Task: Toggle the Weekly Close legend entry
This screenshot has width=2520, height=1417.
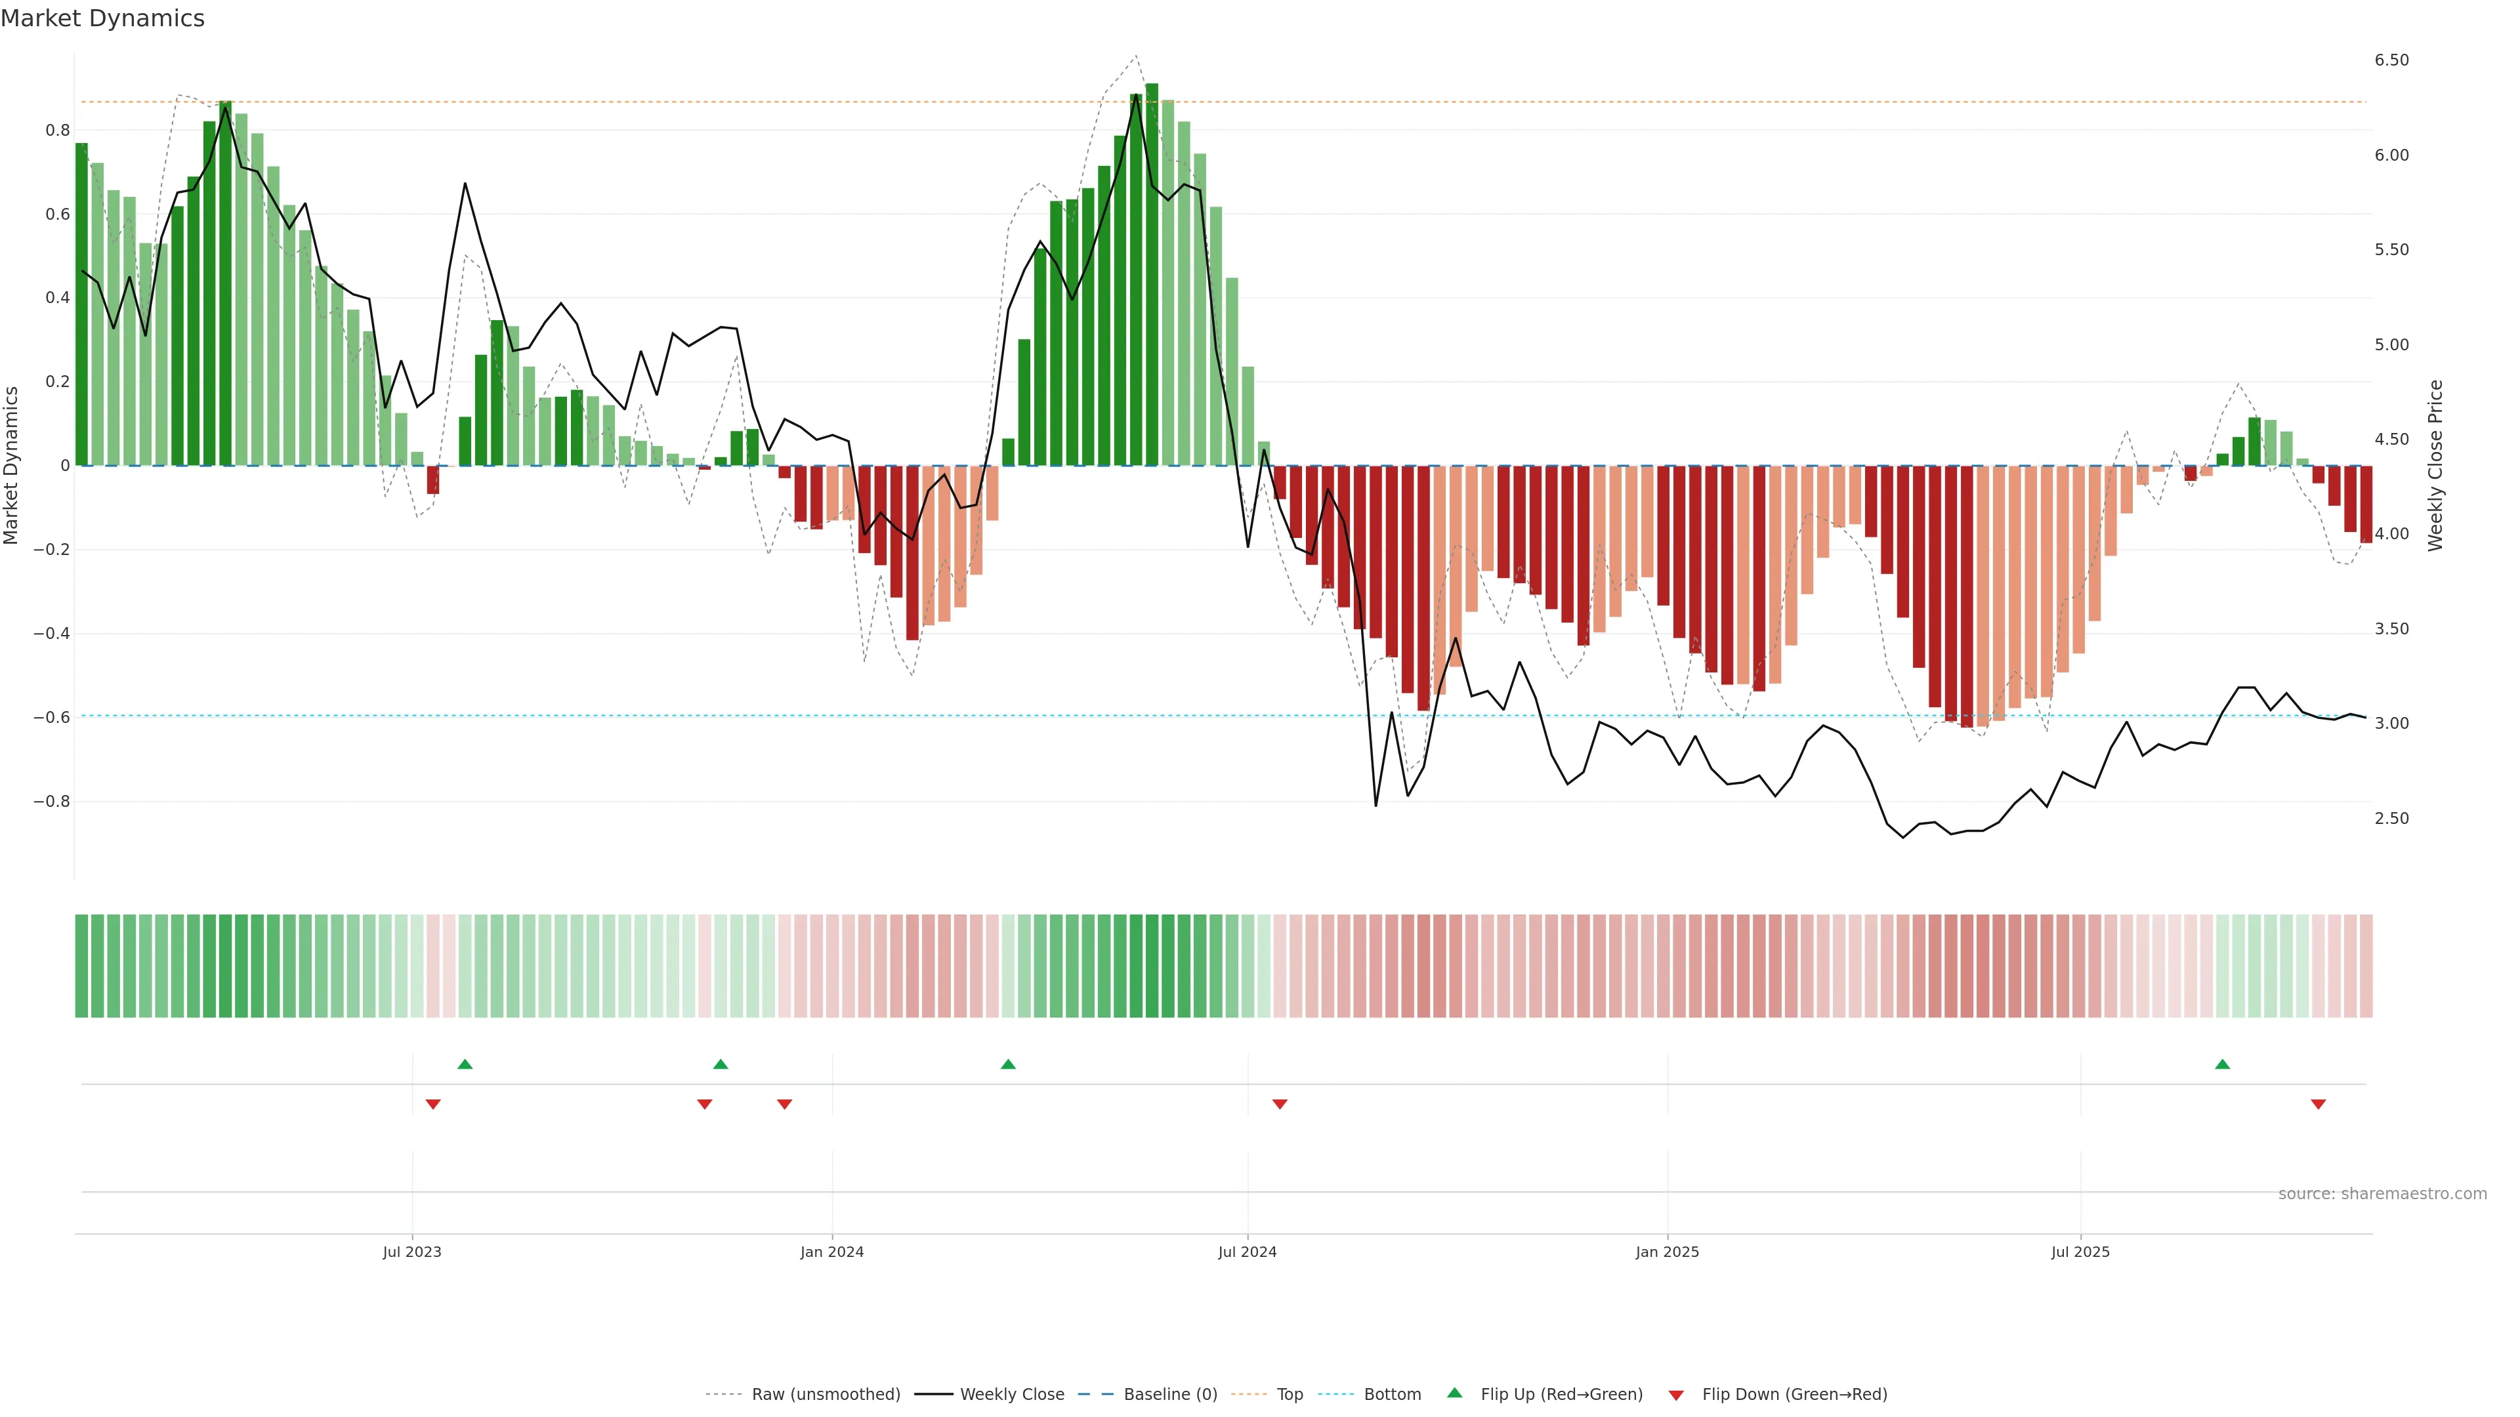Action: [x=1011, y=1395]
